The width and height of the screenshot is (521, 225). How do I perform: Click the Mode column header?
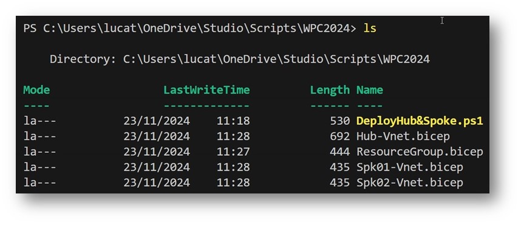(36, 90)
